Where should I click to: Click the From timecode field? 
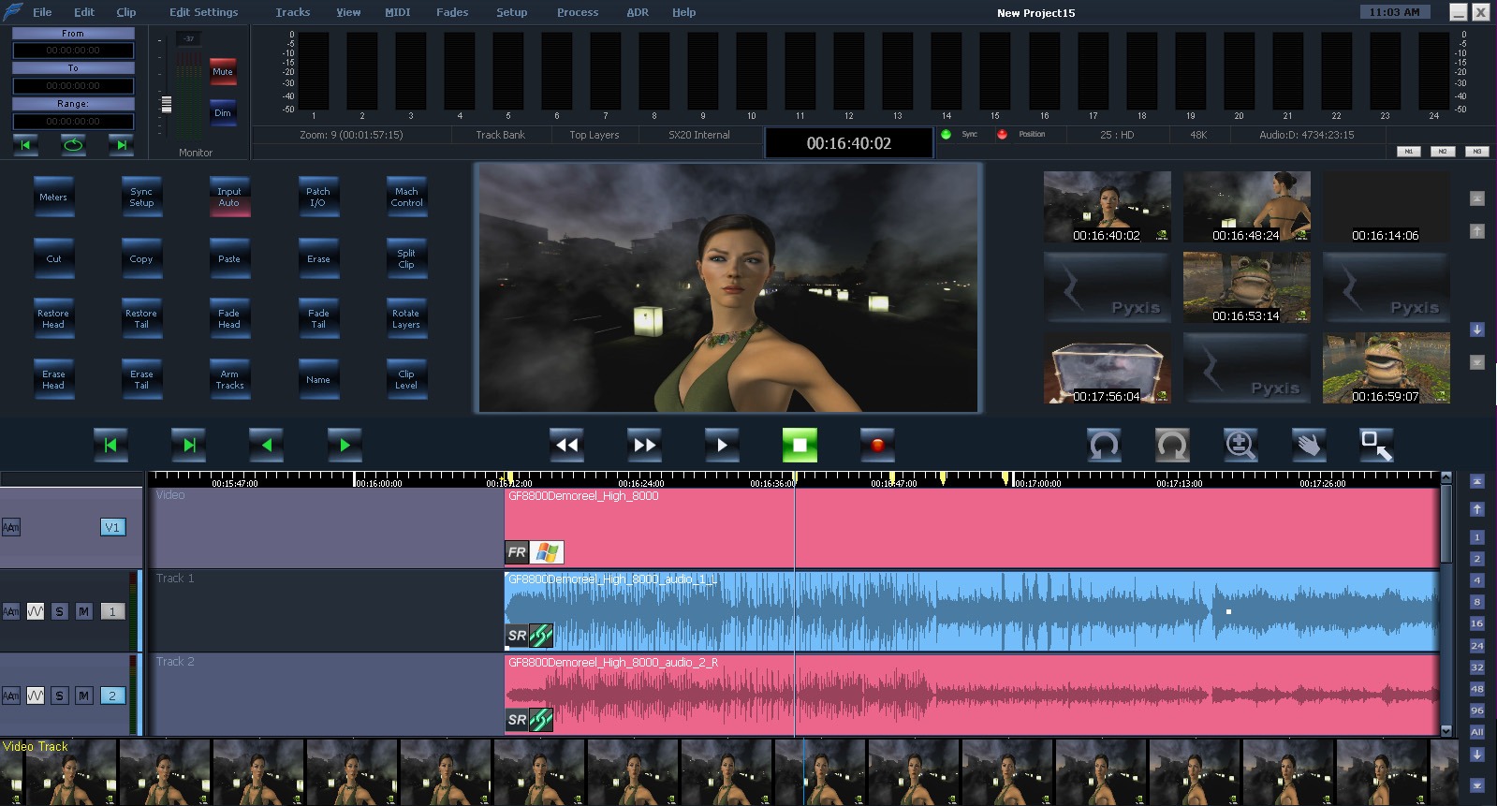tap(73, 51)
